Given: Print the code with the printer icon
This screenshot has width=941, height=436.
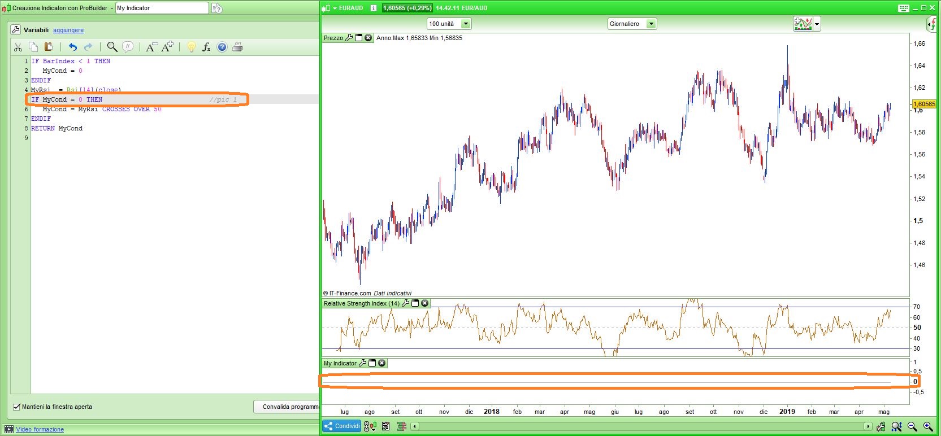Looking at the screenshot, I should pyautogui.click(x=237, y=47).
